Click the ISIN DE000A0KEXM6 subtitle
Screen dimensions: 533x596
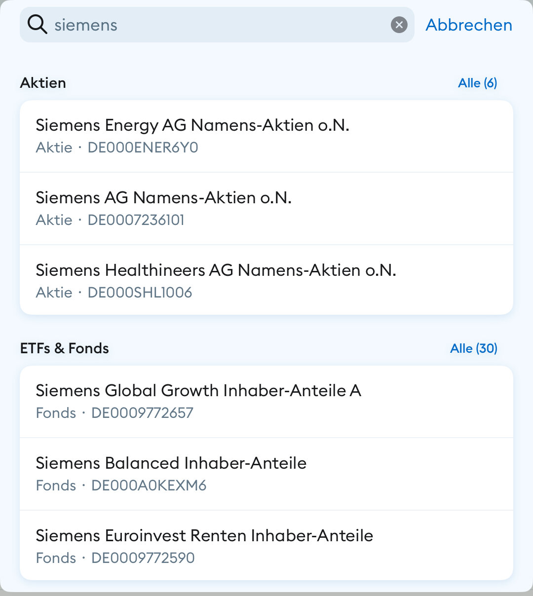pos(149,485)
